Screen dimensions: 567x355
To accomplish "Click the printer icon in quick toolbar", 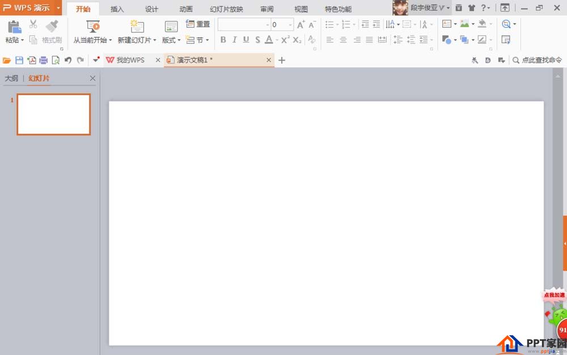I will coord(44,60).
